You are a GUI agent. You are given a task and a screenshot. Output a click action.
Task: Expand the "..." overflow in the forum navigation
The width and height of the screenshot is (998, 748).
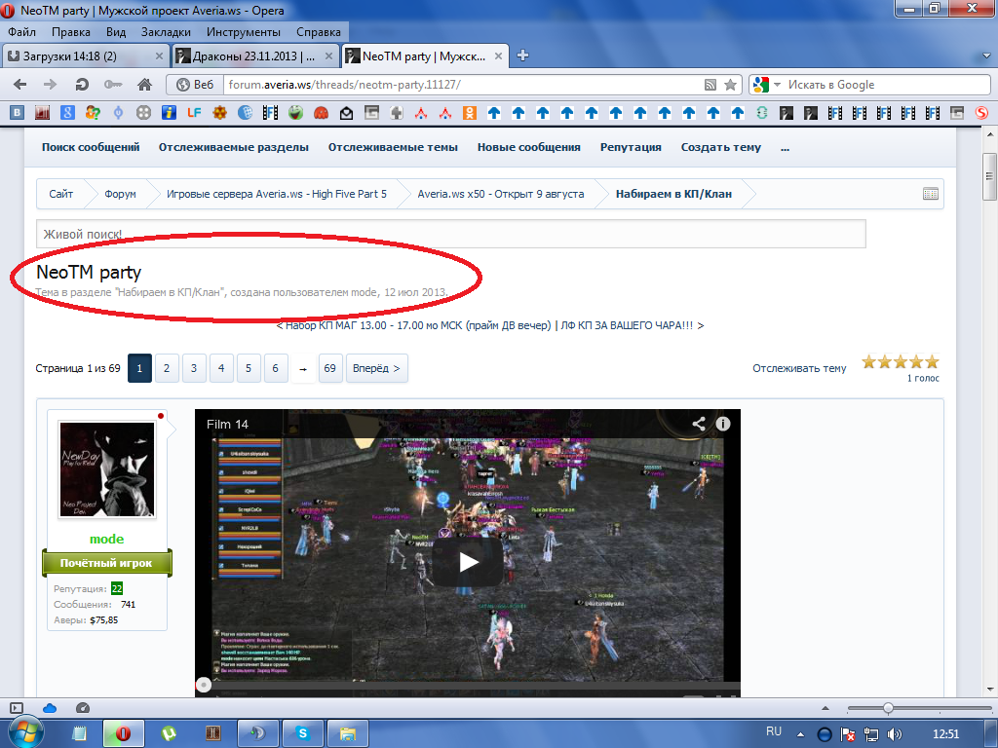pyautogui.click(x=785, y=147)
